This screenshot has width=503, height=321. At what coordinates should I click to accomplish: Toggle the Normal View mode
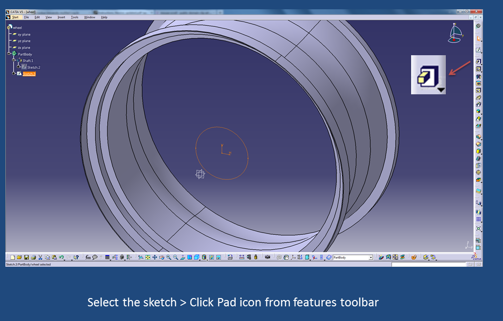(x=183, y=257)
